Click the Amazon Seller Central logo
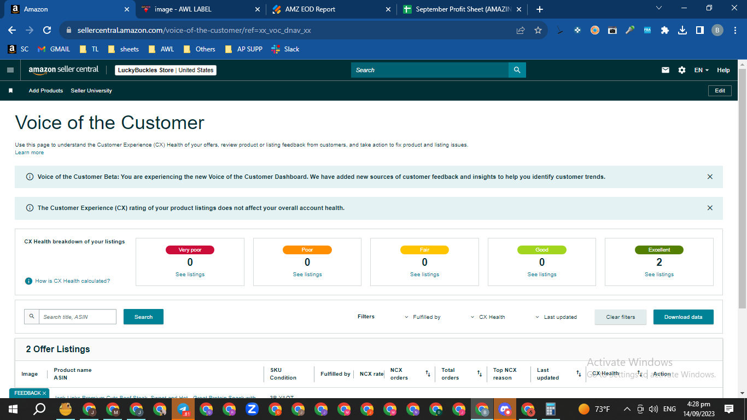Screen dimensions: 747x420 click(x=63, y=69)
